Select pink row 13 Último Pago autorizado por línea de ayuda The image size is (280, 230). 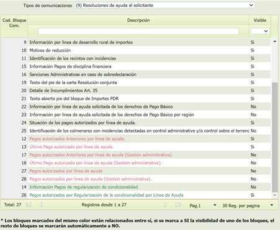(136, 147)
